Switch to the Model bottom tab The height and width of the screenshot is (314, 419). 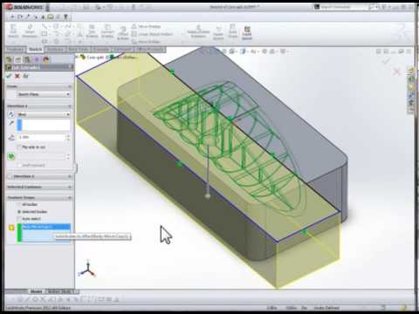(x=36, y=291)
